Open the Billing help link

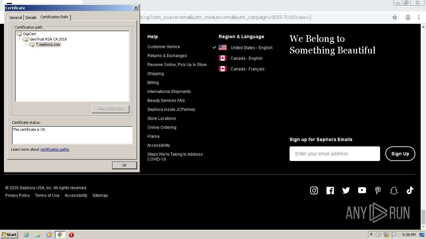153,83
